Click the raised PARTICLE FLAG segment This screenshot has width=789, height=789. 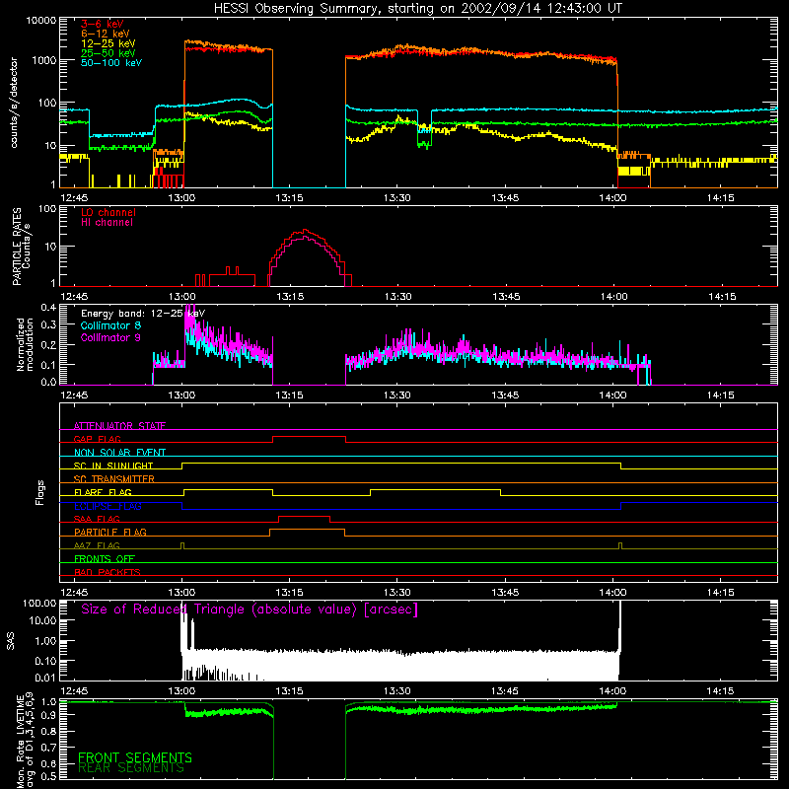pos(307,530)
